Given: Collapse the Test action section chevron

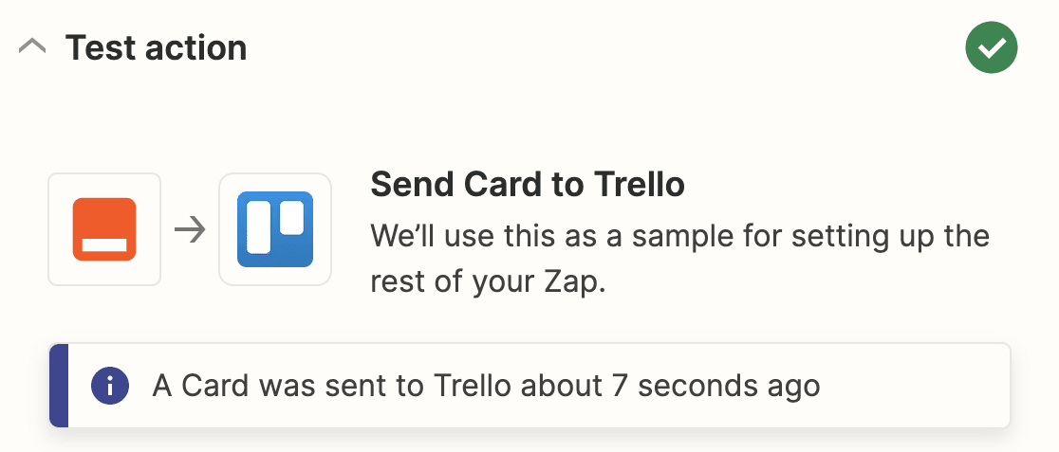Looking at the screenshot, I should (x=32, y=47).
